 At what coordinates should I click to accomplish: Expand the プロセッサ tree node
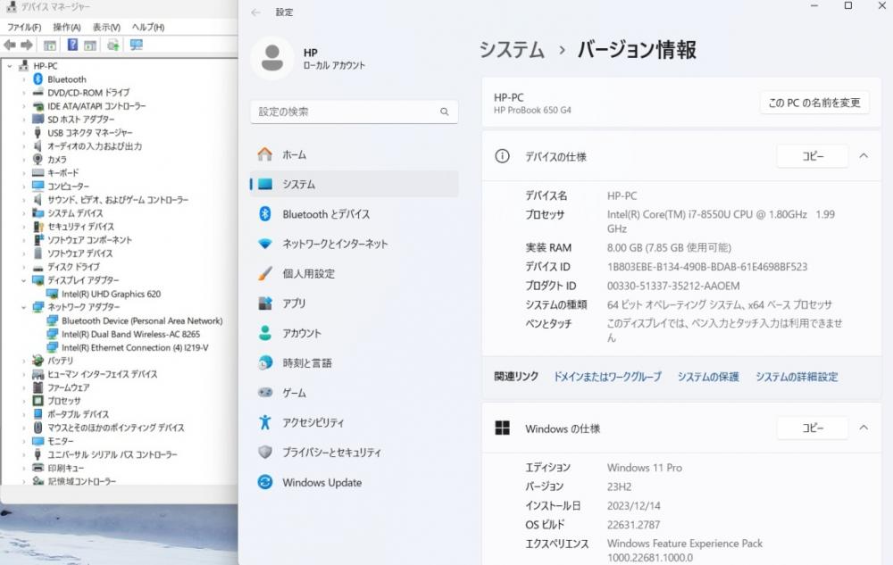tap(24, 401)
